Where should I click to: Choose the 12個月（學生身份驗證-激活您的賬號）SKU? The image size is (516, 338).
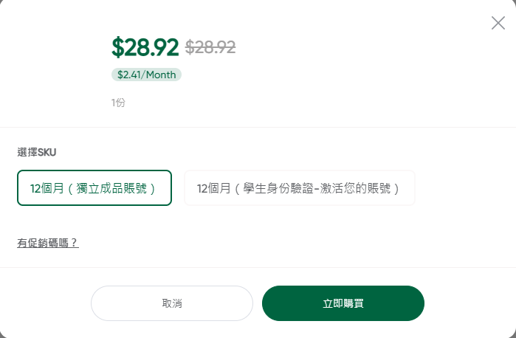[x=299, y=188]
